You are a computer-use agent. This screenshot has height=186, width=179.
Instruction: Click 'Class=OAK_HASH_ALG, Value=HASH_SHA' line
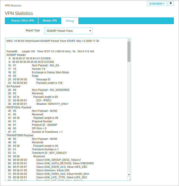coord(48,174)
